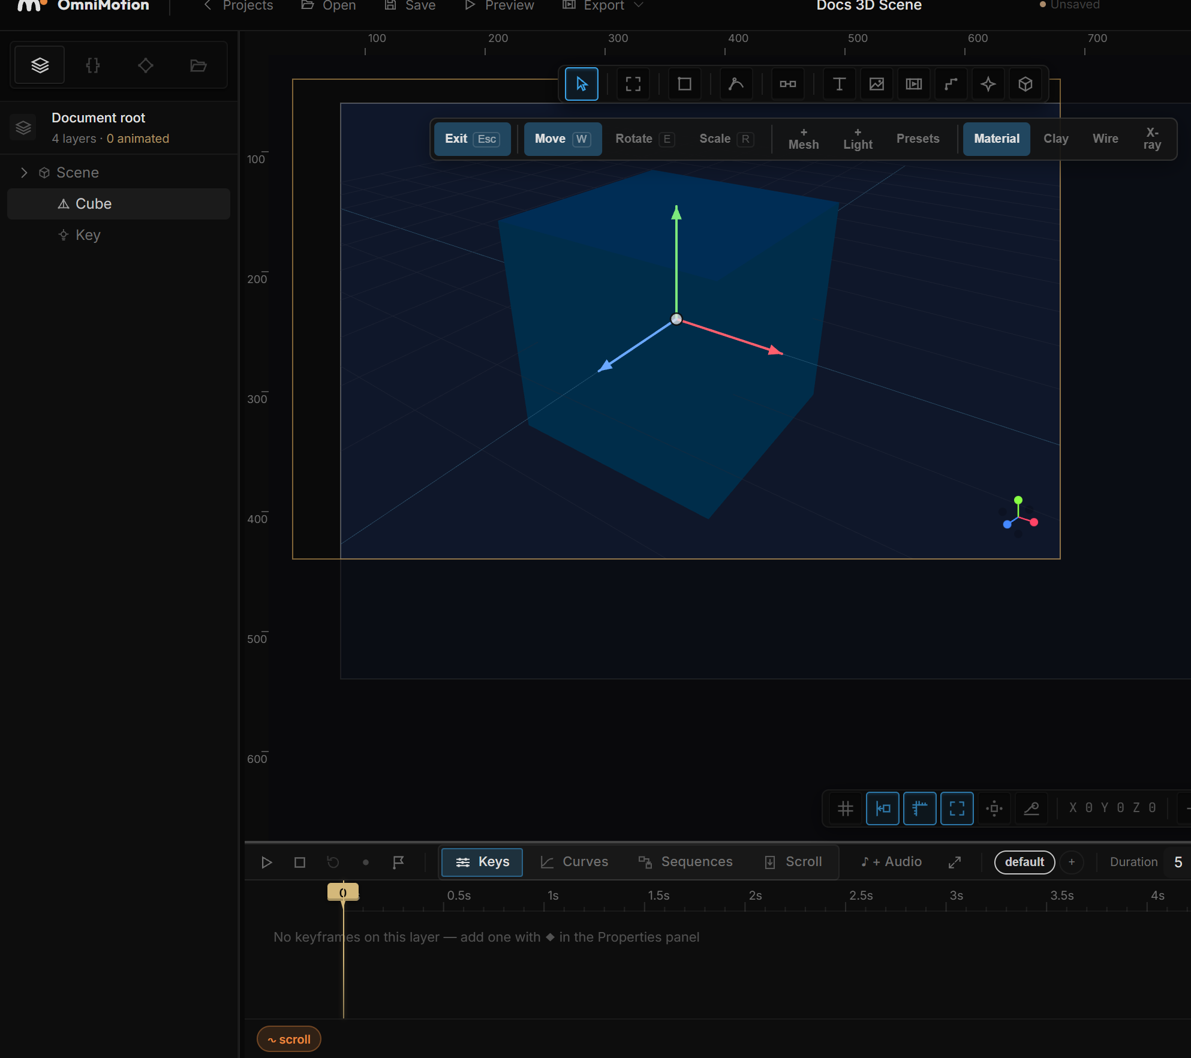Open the diamond keyframe panel icon

(x=145, y=65)
